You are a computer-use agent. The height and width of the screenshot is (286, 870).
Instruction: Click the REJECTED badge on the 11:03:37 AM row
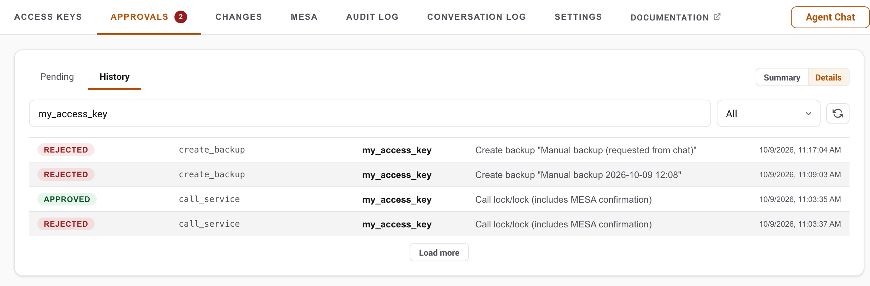coord(66,224)
